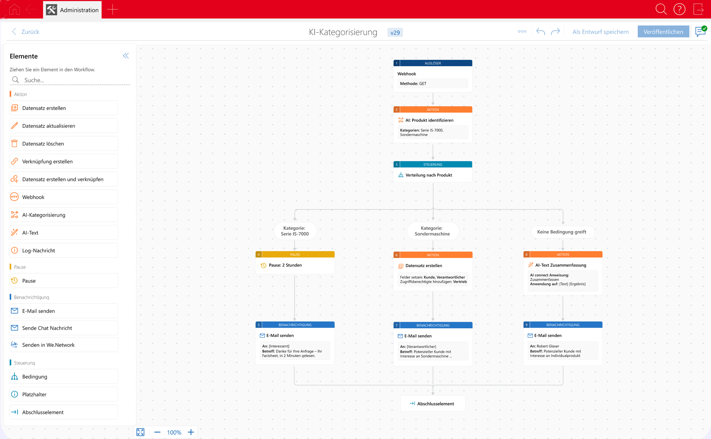Viewport: 711px width, 439px height.
Task: Collapse the Elemente panel
Action: point(126,56)
